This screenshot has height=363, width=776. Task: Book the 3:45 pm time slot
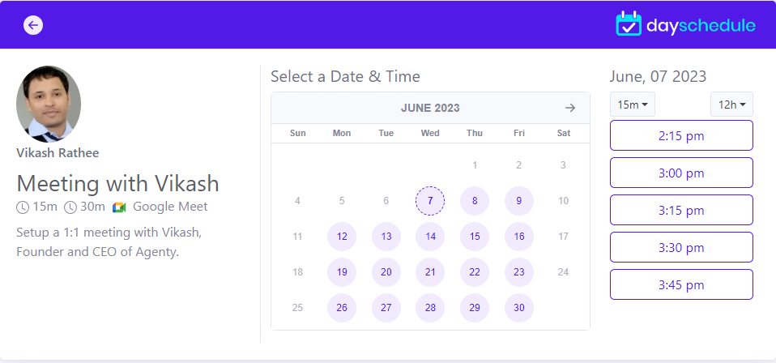(681, 284)
